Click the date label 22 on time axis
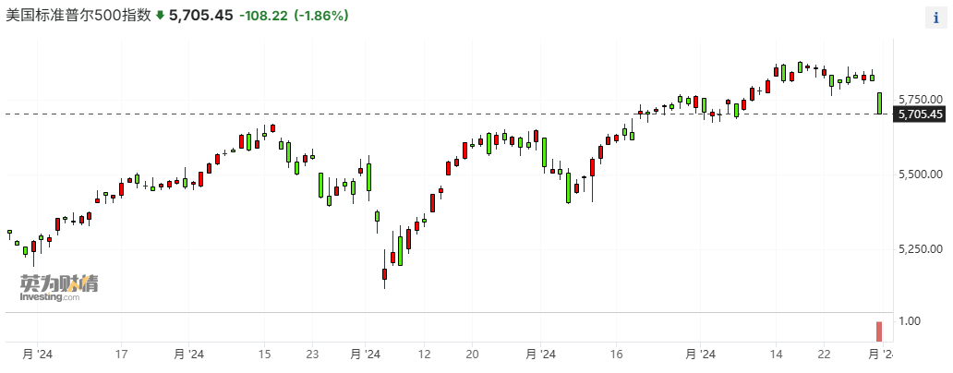 (825, 354)
